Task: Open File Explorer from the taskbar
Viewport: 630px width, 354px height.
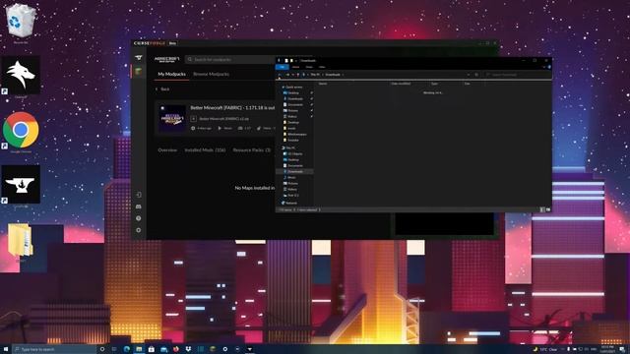Action: pos(139,349)
